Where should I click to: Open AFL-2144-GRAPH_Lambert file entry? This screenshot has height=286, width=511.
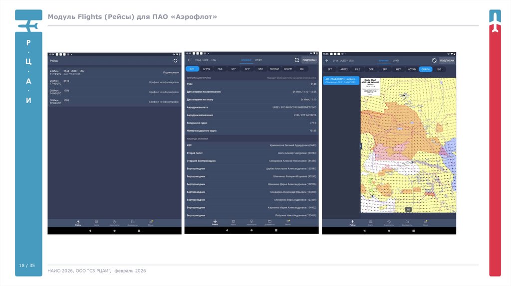click(x=341, y=81)
